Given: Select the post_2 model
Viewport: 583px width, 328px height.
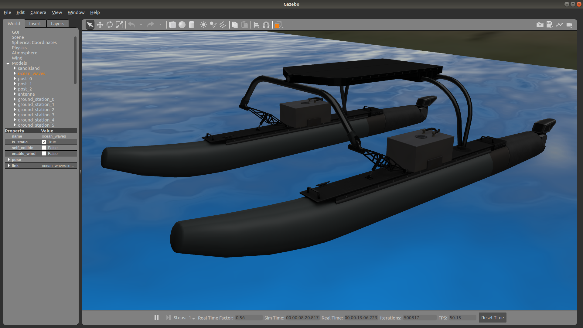Looking at the screenshot, I should (25, 89).
